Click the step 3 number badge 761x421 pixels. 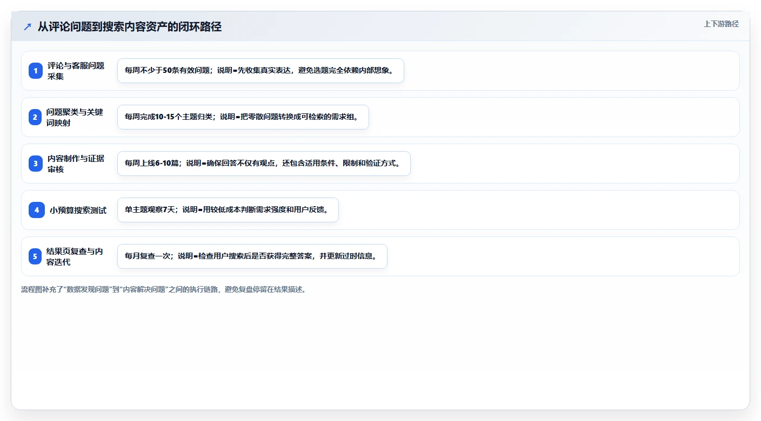point(36,164)
